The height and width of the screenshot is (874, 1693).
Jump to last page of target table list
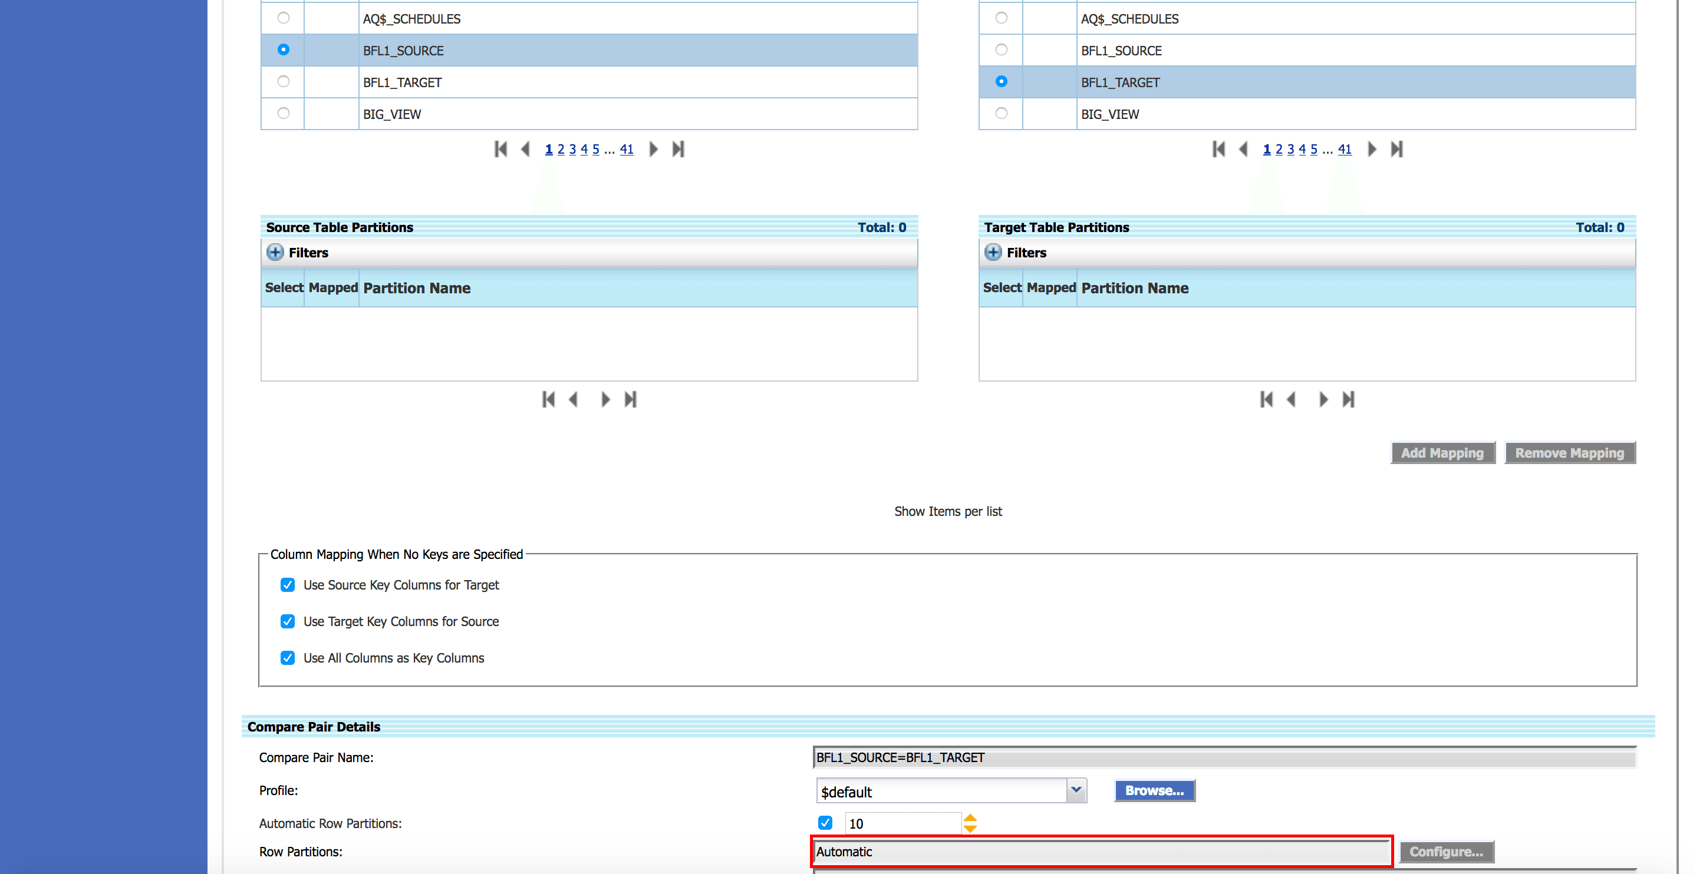[x=1396, y=149]
